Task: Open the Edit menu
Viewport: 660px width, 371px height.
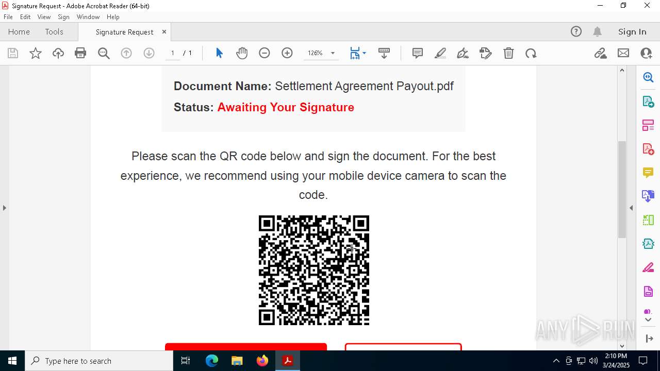Action: [25, 17]
